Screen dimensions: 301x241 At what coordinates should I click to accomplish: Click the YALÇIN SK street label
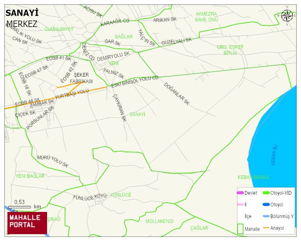[x=146, y=37]
